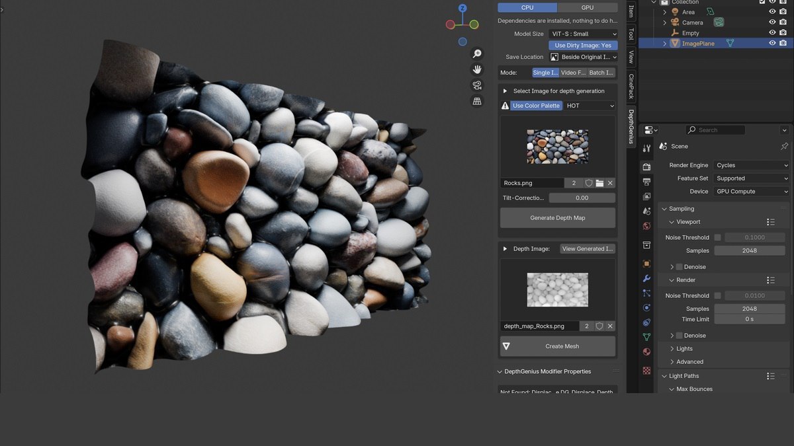This screenshot has width=794, height=446.
Task: Hide the Area light in viewport
Action: pos(772,12)
